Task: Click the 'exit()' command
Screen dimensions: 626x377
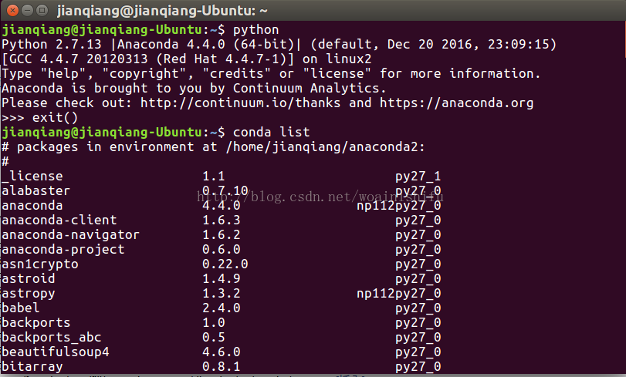Action: (x=55, y=118)
